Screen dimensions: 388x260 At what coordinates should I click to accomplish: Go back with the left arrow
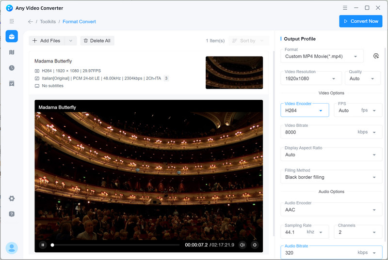point(31,22)
